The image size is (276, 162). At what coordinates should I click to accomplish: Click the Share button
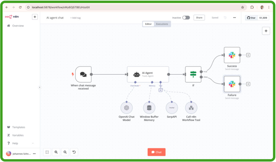(x=199, y=18)
